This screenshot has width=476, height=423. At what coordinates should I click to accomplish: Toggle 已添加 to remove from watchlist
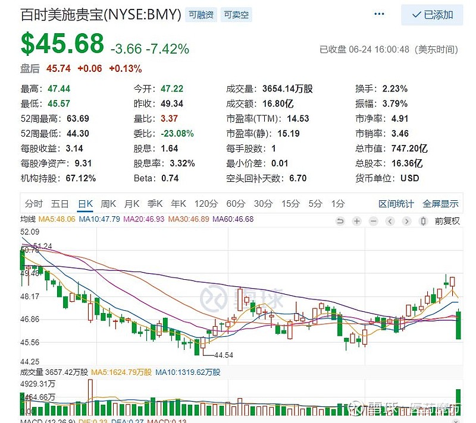click(431, 15)
